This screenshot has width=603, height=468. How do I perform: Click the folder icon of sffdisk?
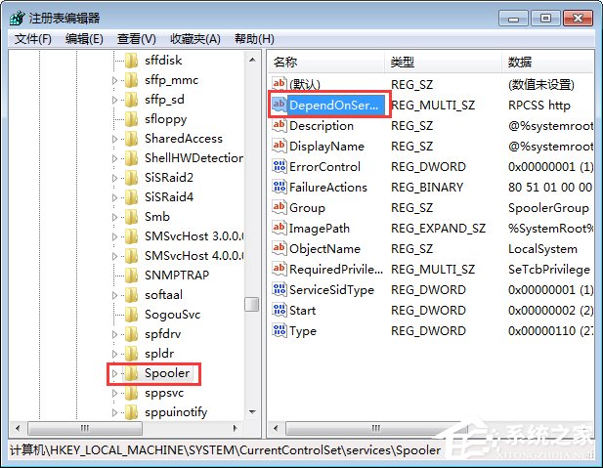[131, 61]
